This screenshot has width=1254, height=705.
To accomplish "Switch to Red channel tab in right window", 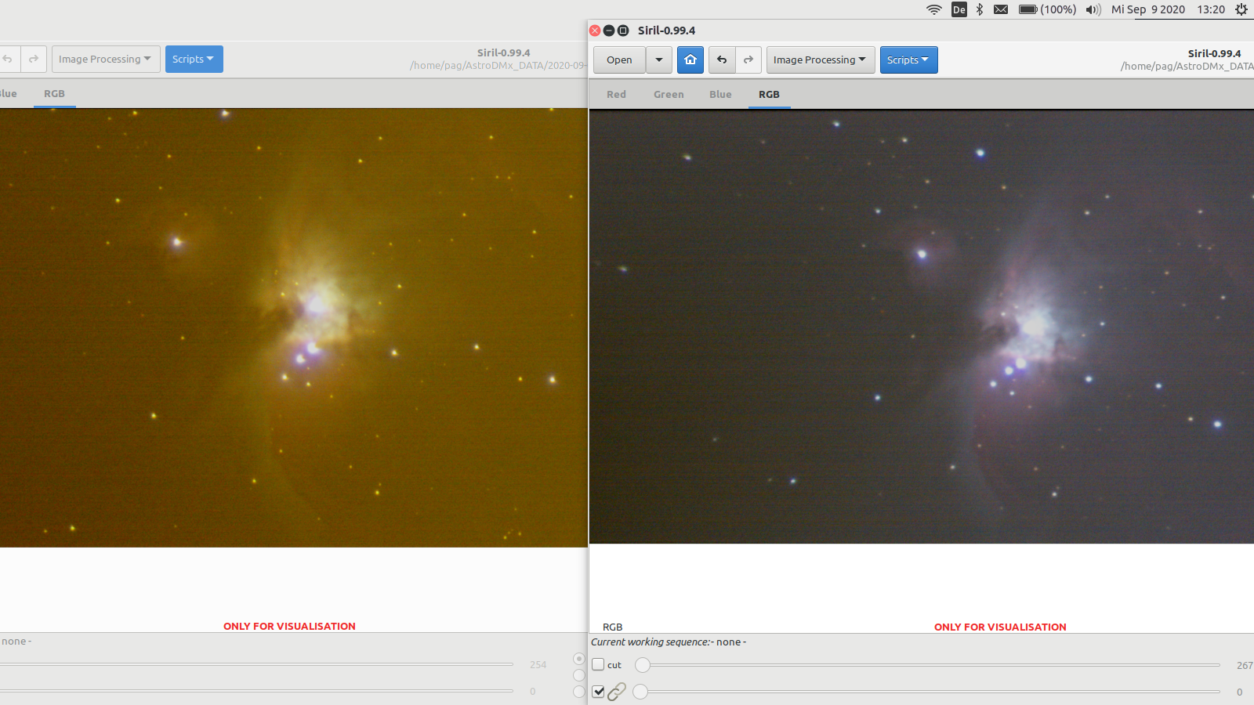I will (616, 94).
